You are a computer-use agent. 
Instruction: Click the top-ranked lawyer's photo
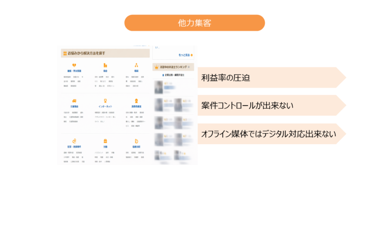click(158, 88)
